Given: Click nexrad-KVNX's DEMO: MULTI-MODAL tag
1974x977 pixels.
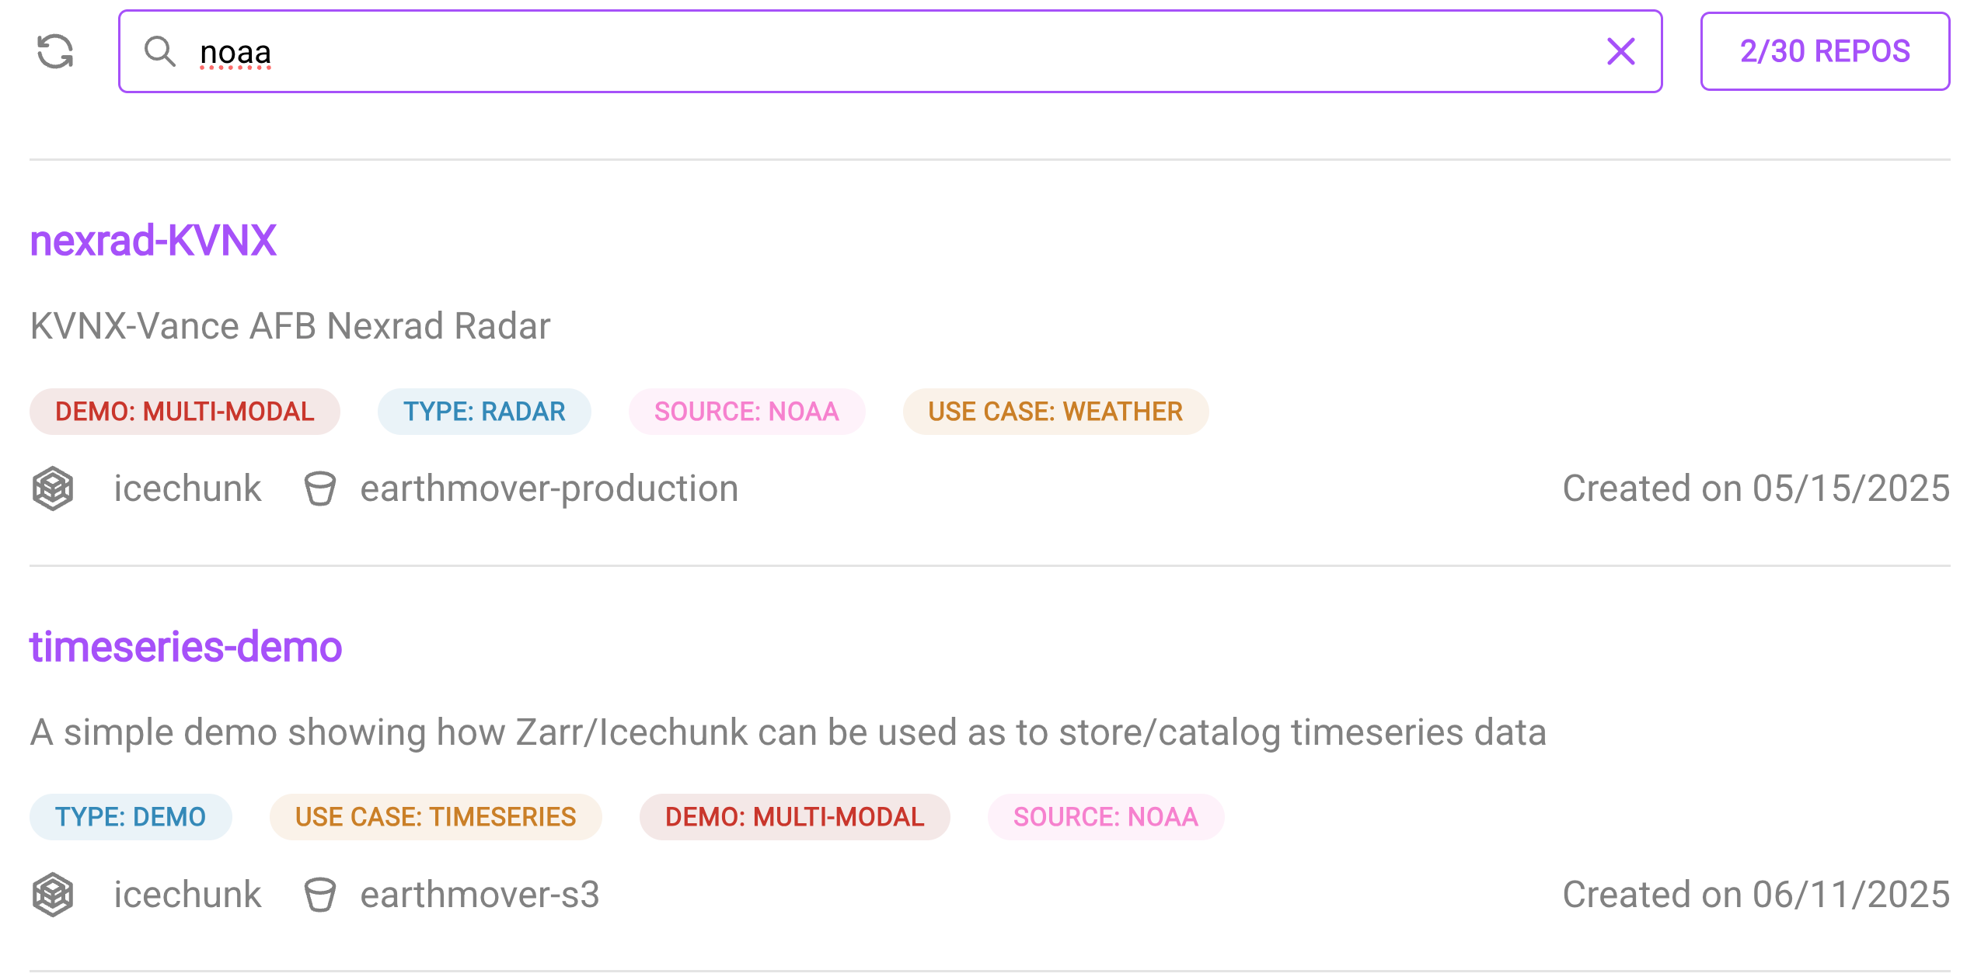Looking at the screenshot, I should click(184, 412).
